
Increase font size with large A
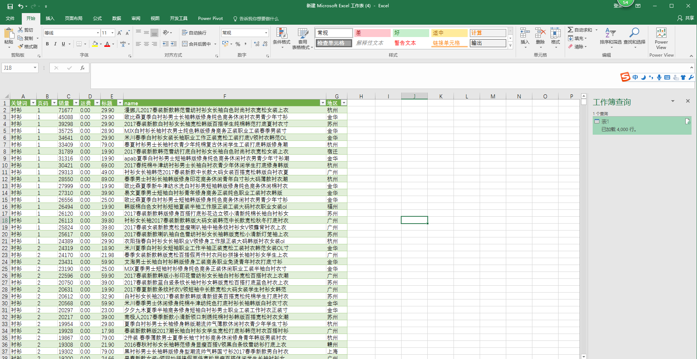pos(120,33)
